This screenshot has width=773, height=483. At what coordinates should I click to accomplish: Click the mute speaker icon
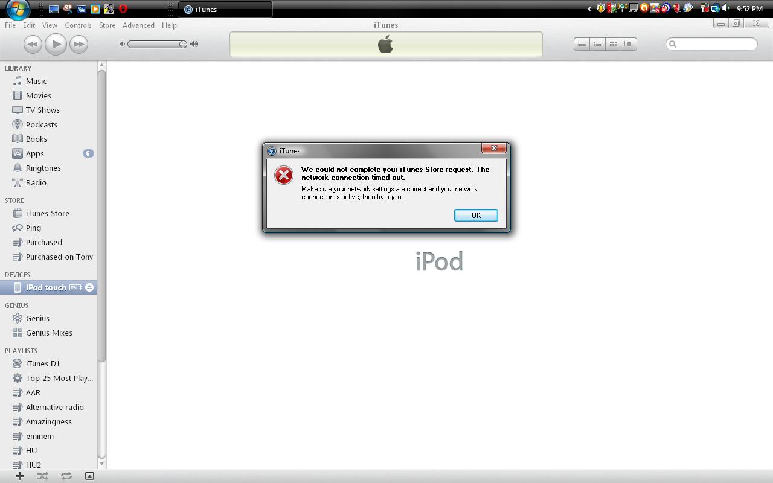pyautogui.click(x=122, y=44)
